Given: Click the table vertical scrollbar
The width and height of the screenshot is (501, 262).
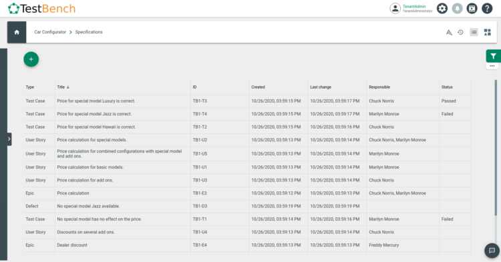Looking at the screenshot, I should click(496, 148).
